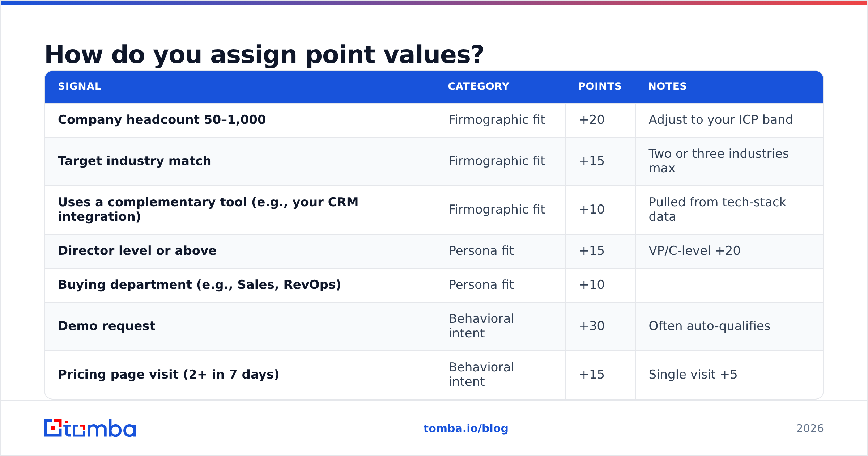This screenshot has width=868, height=456.
Task: Select 'Often auto-qualifies' note
Action: [710, 326]
